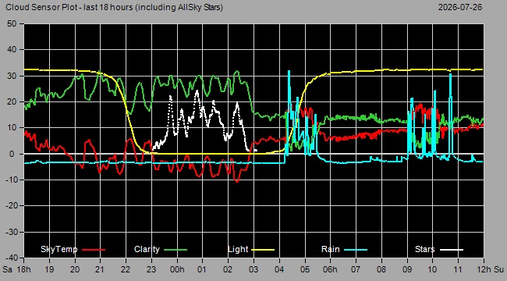Image resolution: width=507 pixels, height=281 pixels.
Task: Click the x-axis label 23
Action: [x=151, y=269]
